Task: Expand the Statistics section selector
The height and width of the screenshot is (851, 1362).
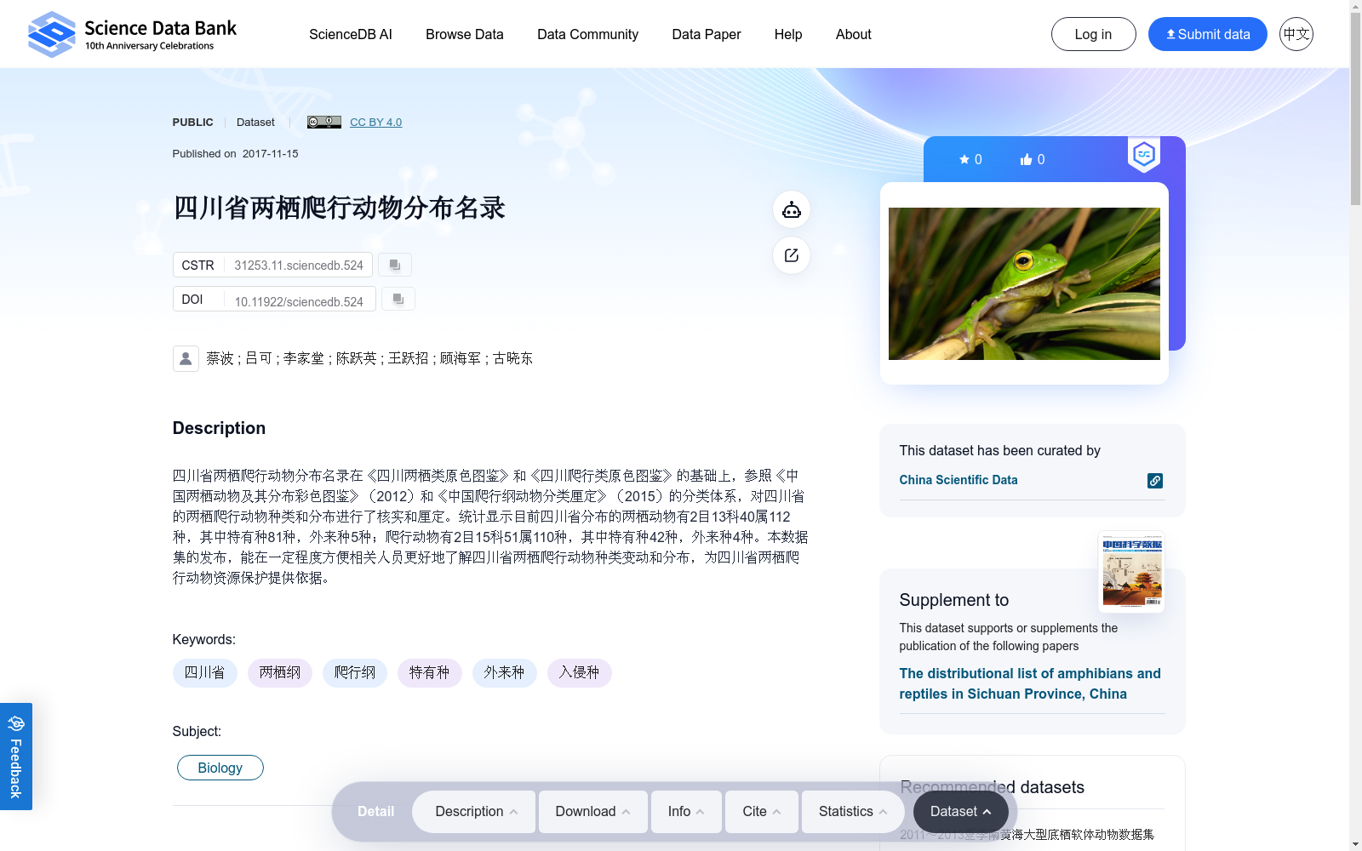Action: [854, 812]
